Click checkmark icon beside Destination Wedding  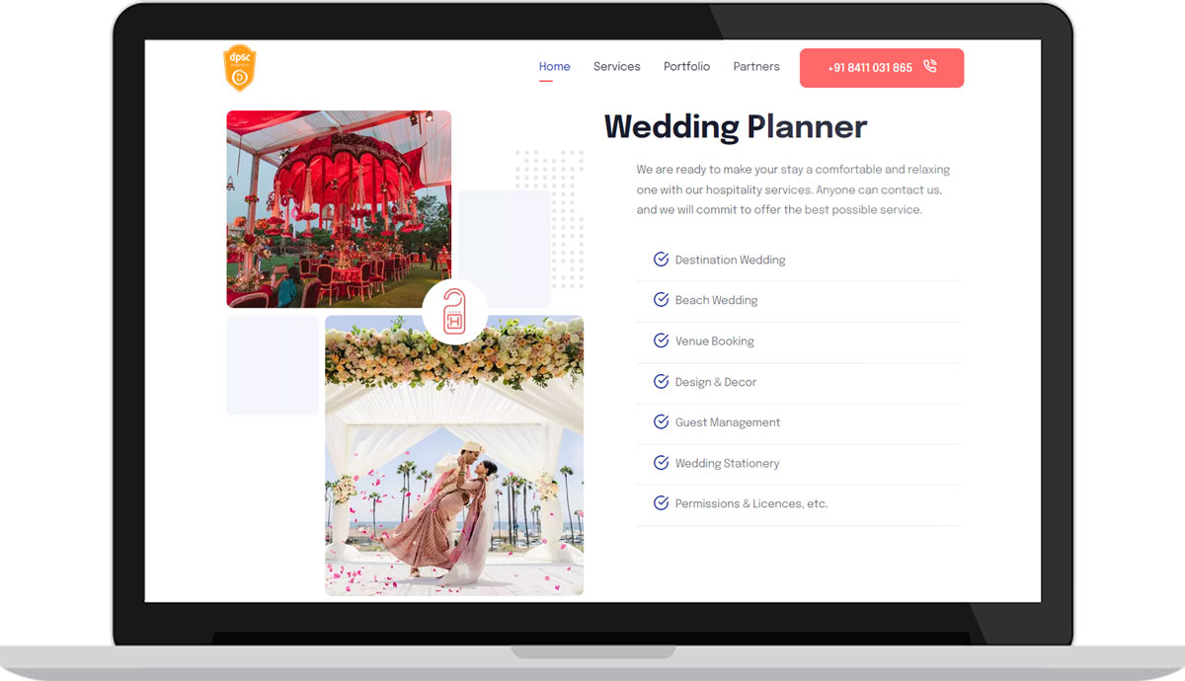pyautogui.click(x=661, y=260)
